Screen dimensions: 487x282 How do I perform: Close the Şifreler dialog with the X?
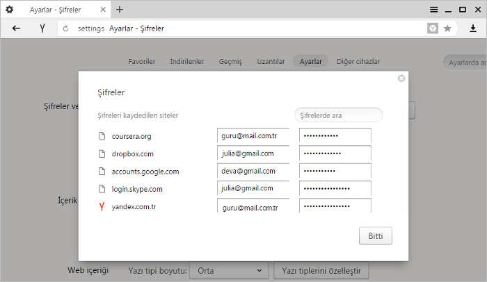pyautogui.click(x=401, y=78)
